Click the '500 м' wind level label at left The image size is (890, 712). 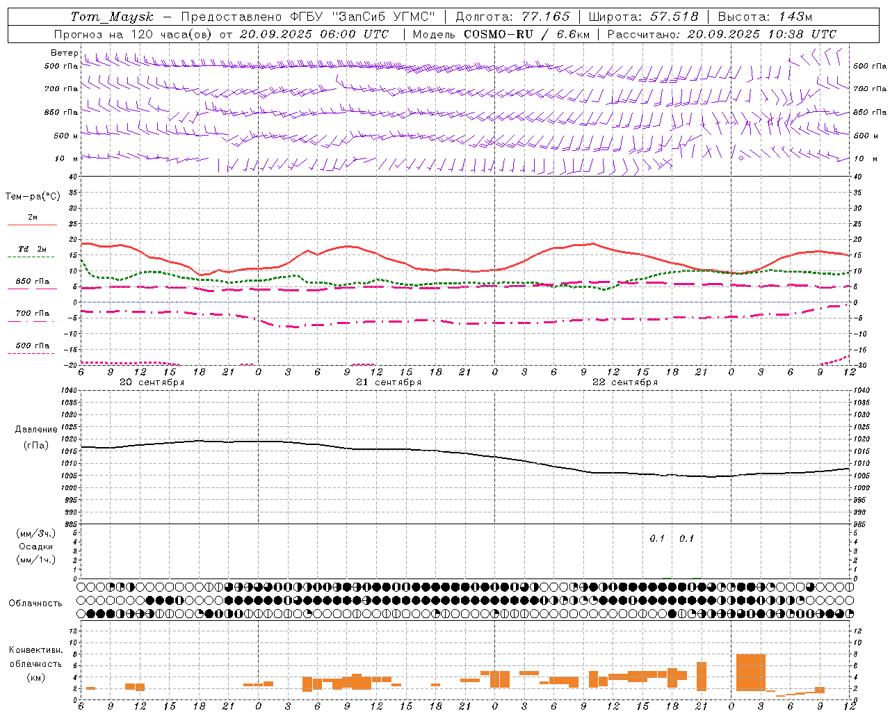pyautogui.click(x=66, y=136)
